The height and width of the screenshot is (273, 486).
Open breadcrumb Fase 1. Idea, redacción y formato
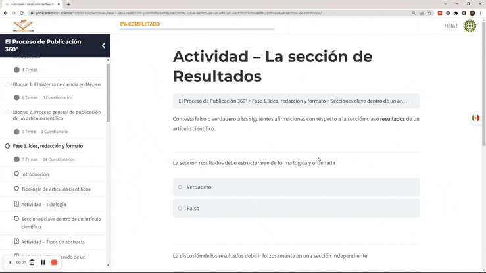[289, 101]
